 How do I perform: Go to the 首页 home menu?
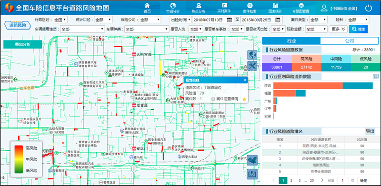147,8
